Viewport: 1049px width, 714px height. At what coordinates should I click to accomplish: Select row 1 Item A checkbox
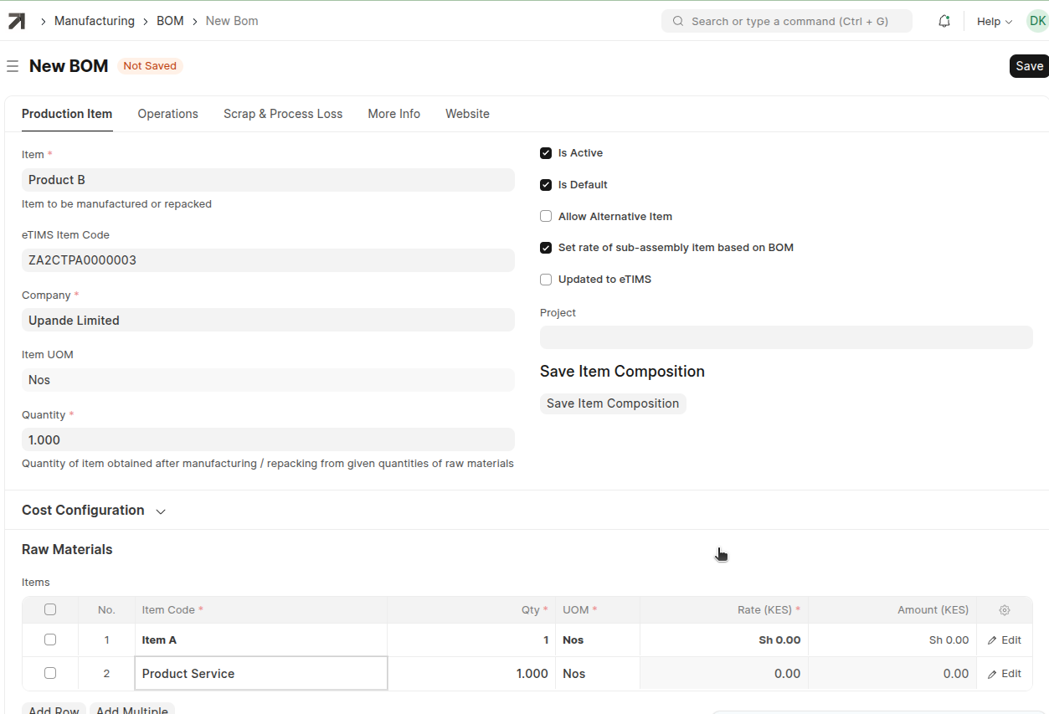(x=50, y=640)
